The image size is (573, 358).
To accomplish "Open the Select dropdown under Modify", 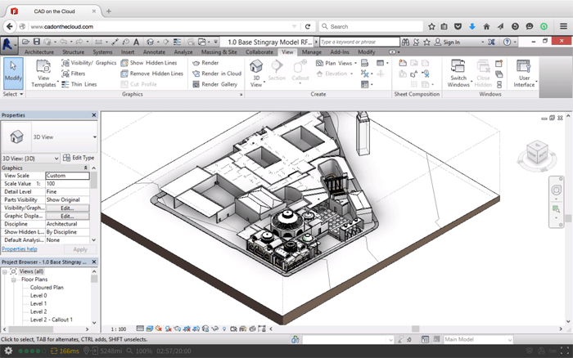I will [x=13, y=94].
